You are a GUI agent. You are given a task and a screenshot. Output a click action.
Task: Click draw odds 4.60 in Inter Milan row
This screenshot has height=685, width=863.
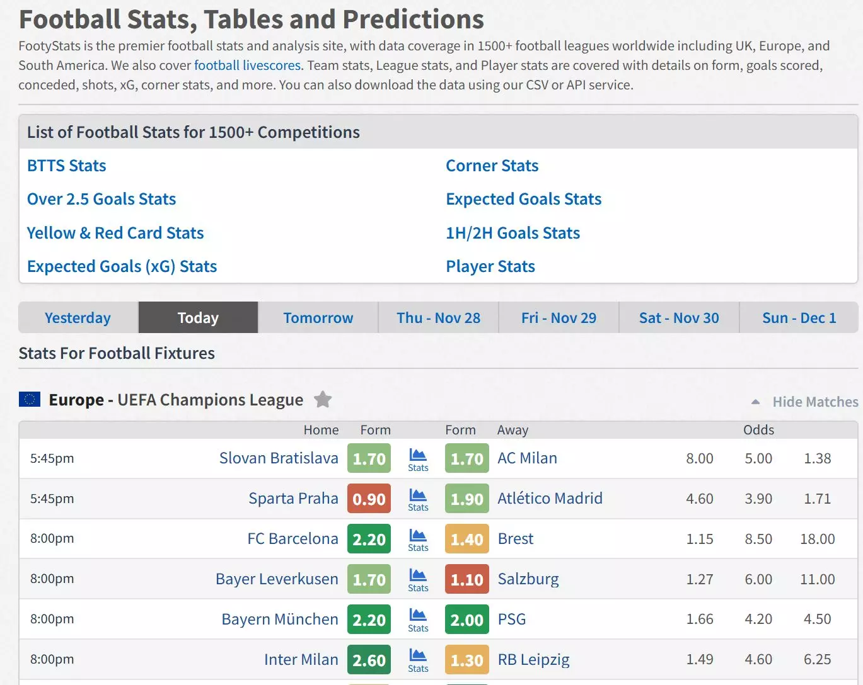tap(758, 660)
